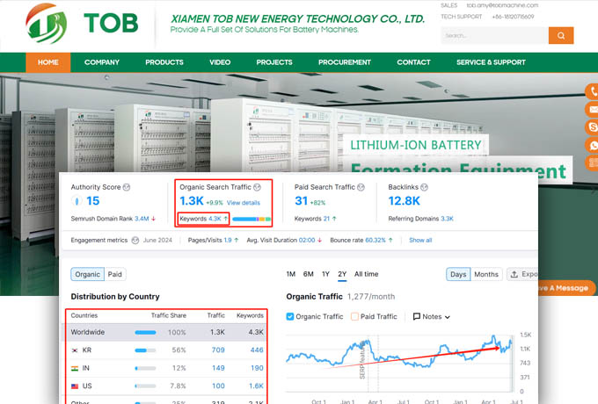Select the 6M time range tab
This screenshot has width=598, height=404.
pos(309,274)
